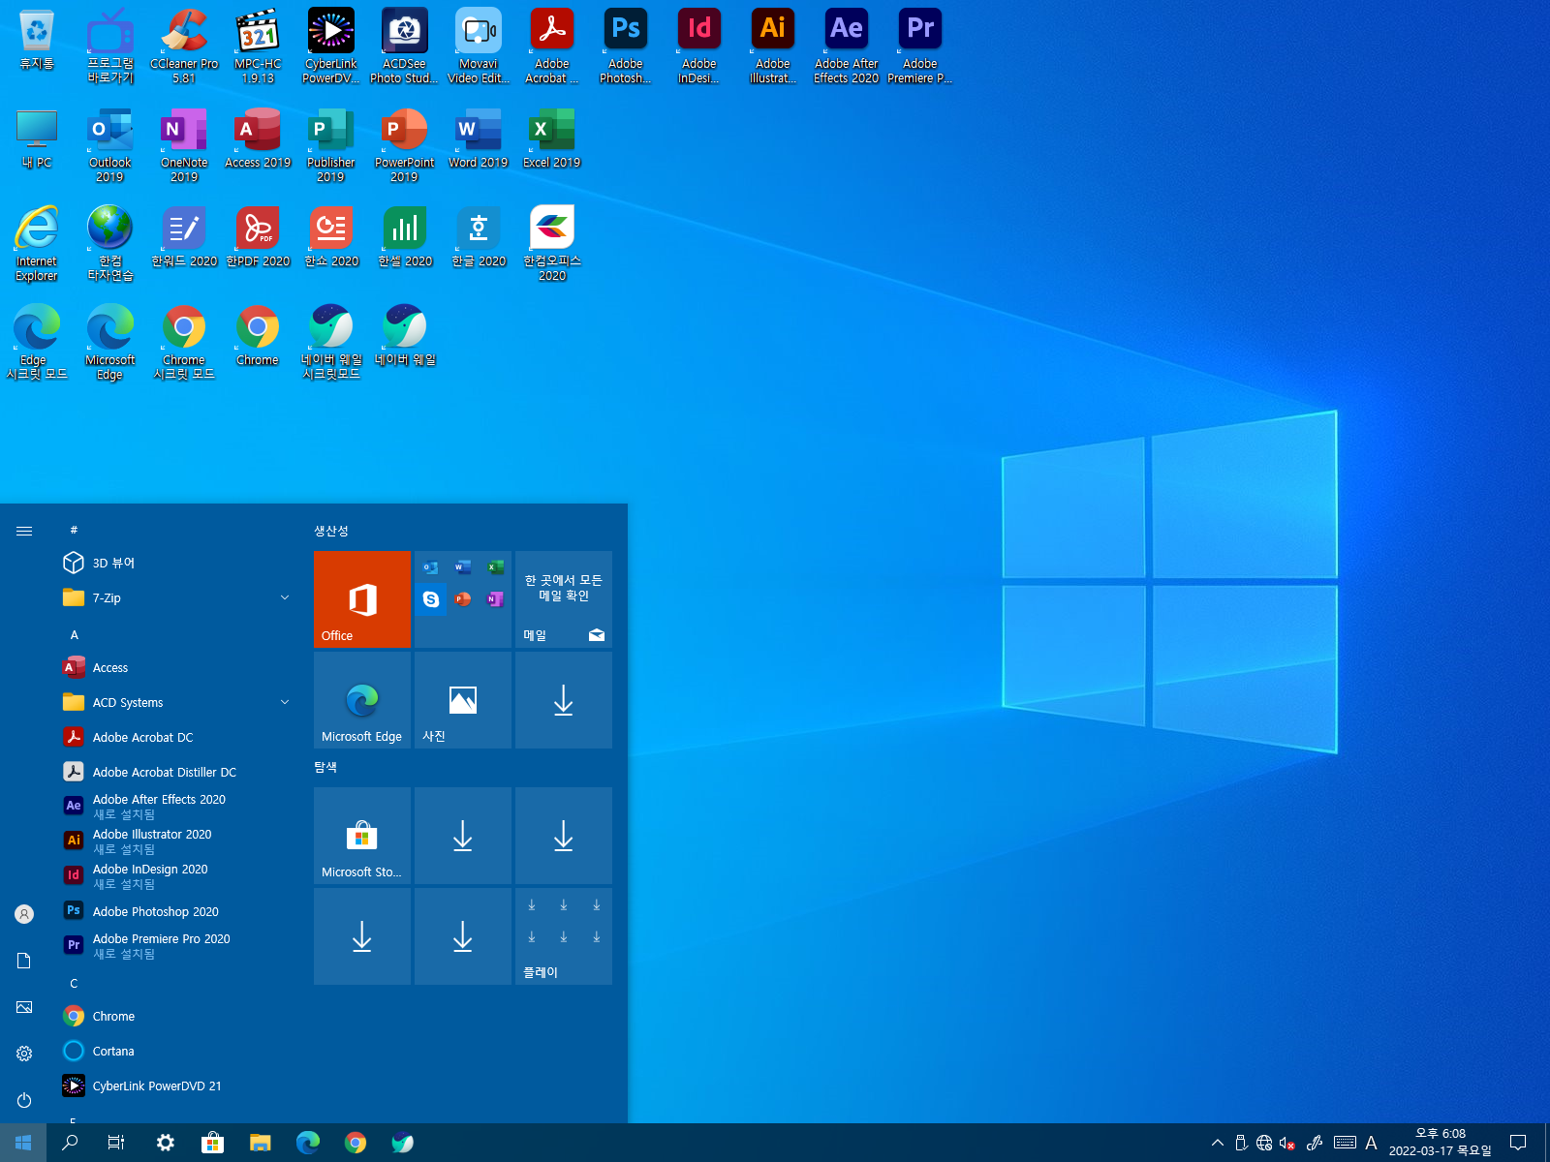This screenshot has width=1550, height=1162.
Task: Toggle the IME input mode A indicator
Action: (1371, 1143)
